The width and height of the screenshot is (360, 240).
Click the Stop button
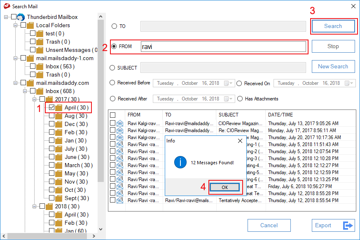[333, 47]
